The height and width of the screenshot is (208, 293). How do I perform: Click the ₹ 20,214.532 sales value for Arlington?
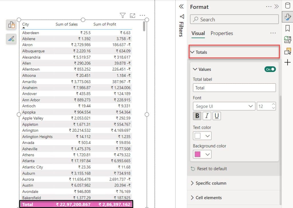[80, 130]
